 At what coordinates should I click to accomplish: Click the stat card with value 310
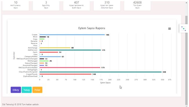pyautogui.click(x=107, y=5)
